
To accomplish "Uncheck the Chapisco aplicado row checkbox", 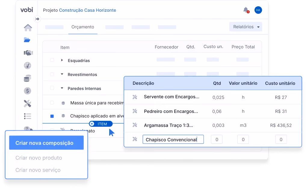I will (52, 116).
